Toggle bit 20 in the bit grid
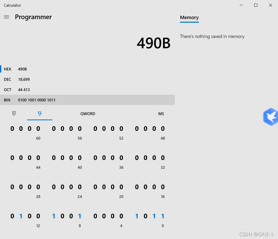The width and height of the screenshot is (278, 239). (121, 187)
